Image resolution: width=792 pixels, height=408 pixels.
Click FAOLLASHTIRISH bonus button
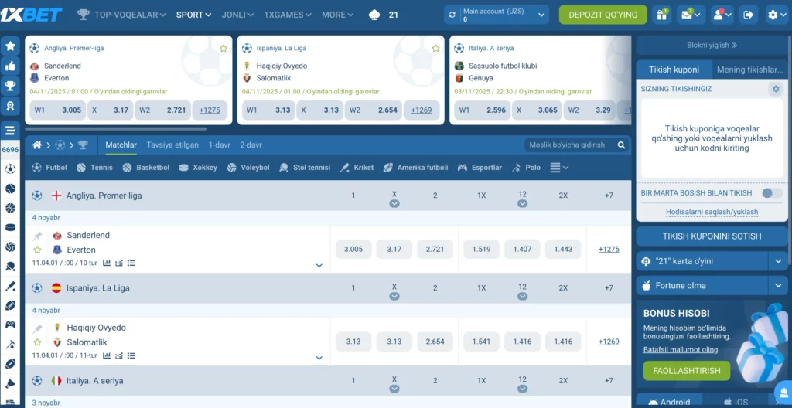[687, 371]
